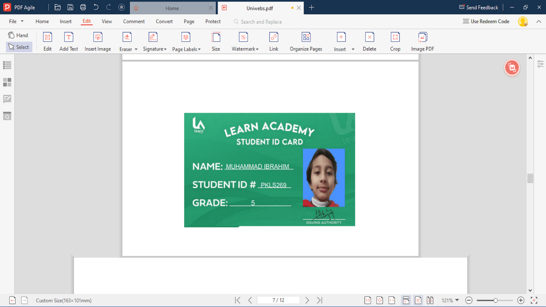Image resolution: width=546 pixels, height=307 pixels.
Task: Toggle single page continuous view mode
Action: pos(406,301)
